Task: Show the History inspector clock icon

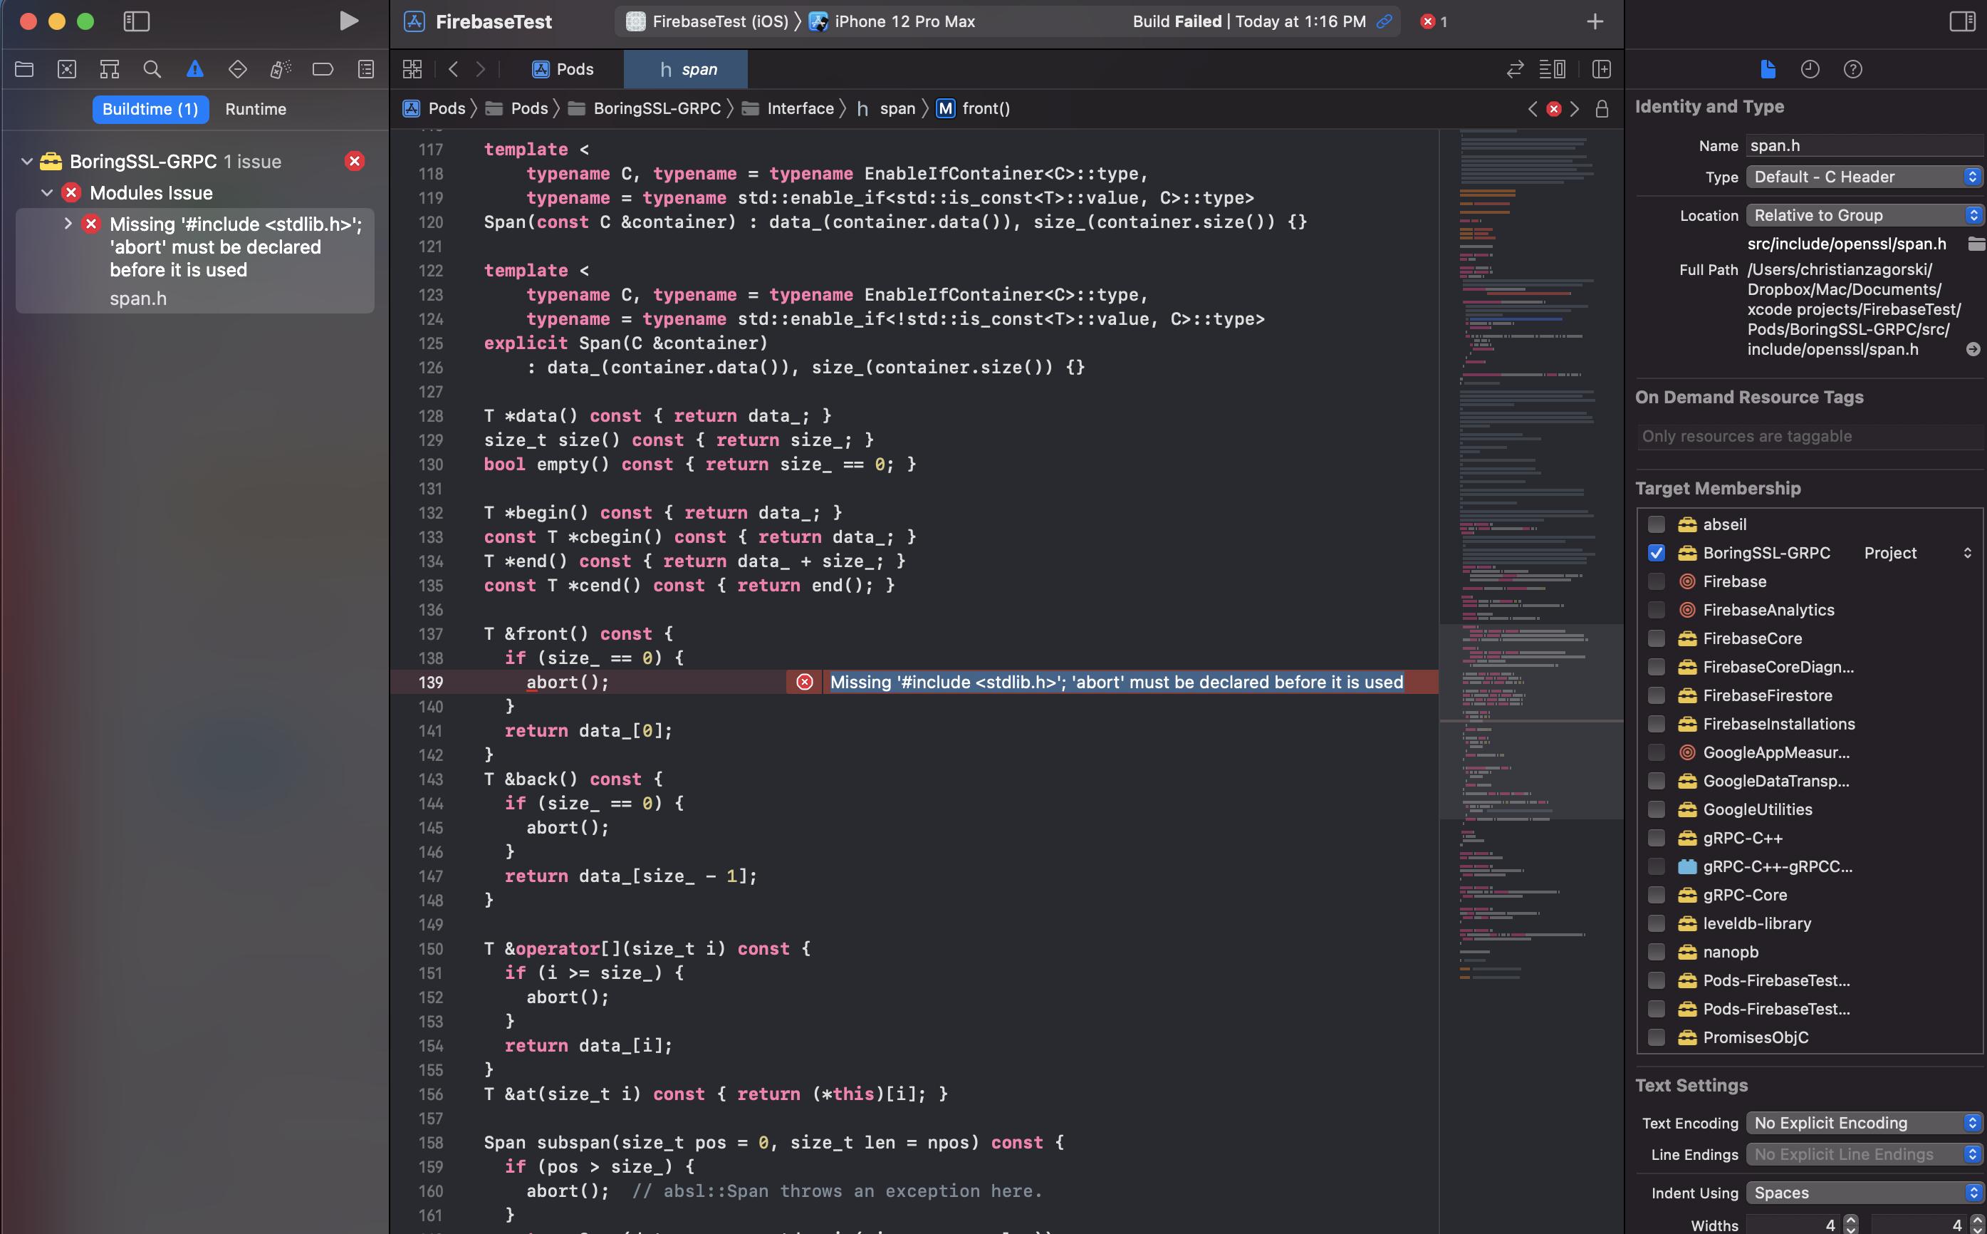Action: coord(1810,69)
